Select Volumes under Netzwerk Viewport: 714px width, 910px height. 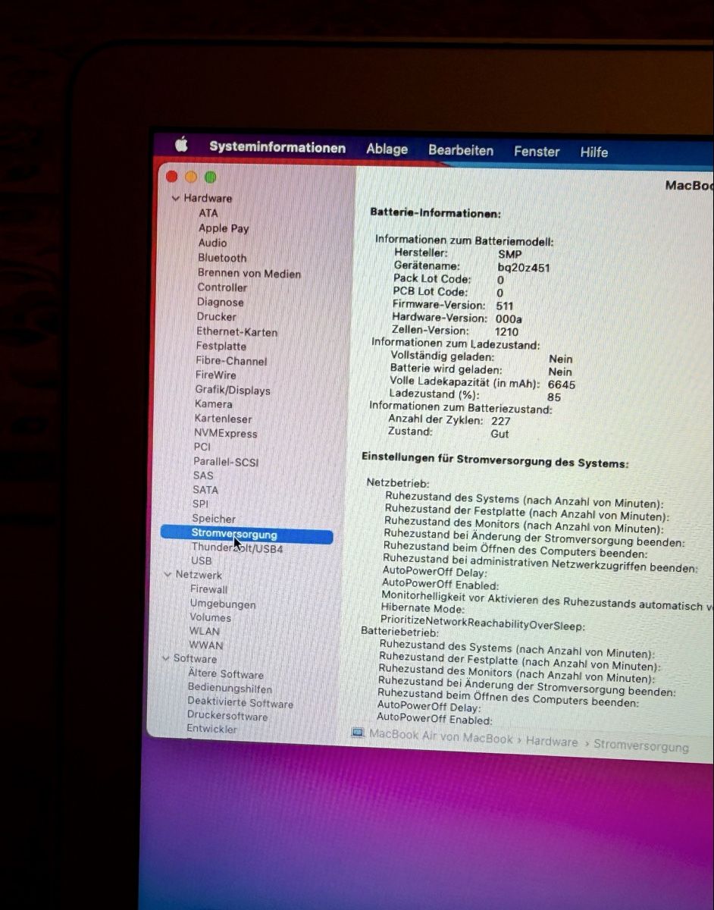point(211,617)
